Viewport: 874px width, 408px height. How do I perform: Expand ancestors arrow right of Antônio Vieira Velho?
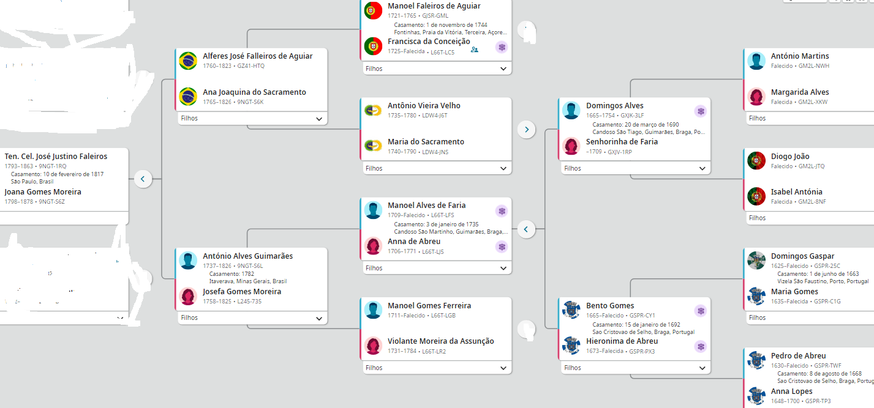tap(526, 129)
